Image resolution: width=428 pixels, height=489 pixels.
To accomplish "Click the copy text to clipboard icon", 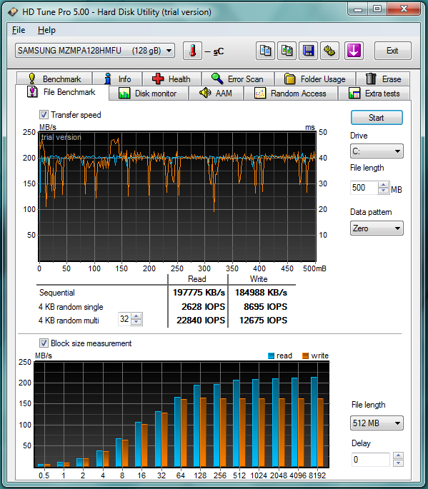I will point(265,51).
